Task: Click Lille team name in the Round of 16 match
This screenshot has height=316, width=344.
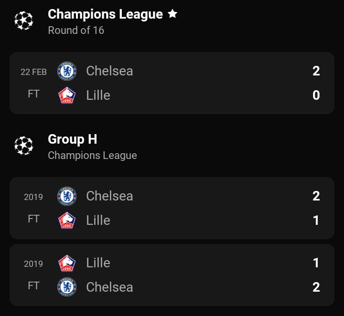Action: tap(98, 95)
